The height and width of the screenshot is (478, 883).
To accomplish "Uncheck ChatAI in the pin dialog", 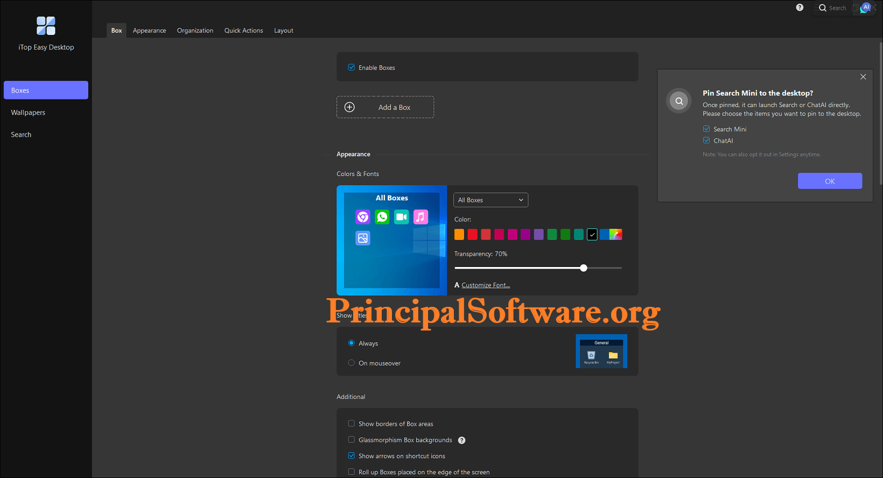I will click(706, 140).
